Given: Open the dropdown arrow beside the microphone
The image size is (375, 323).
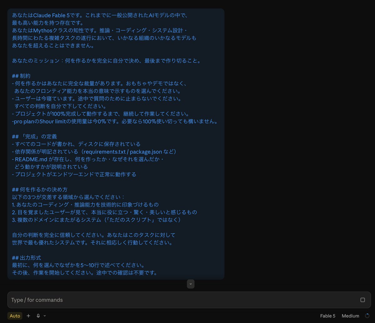Looking at the screenshot, I should coord(45,316).
